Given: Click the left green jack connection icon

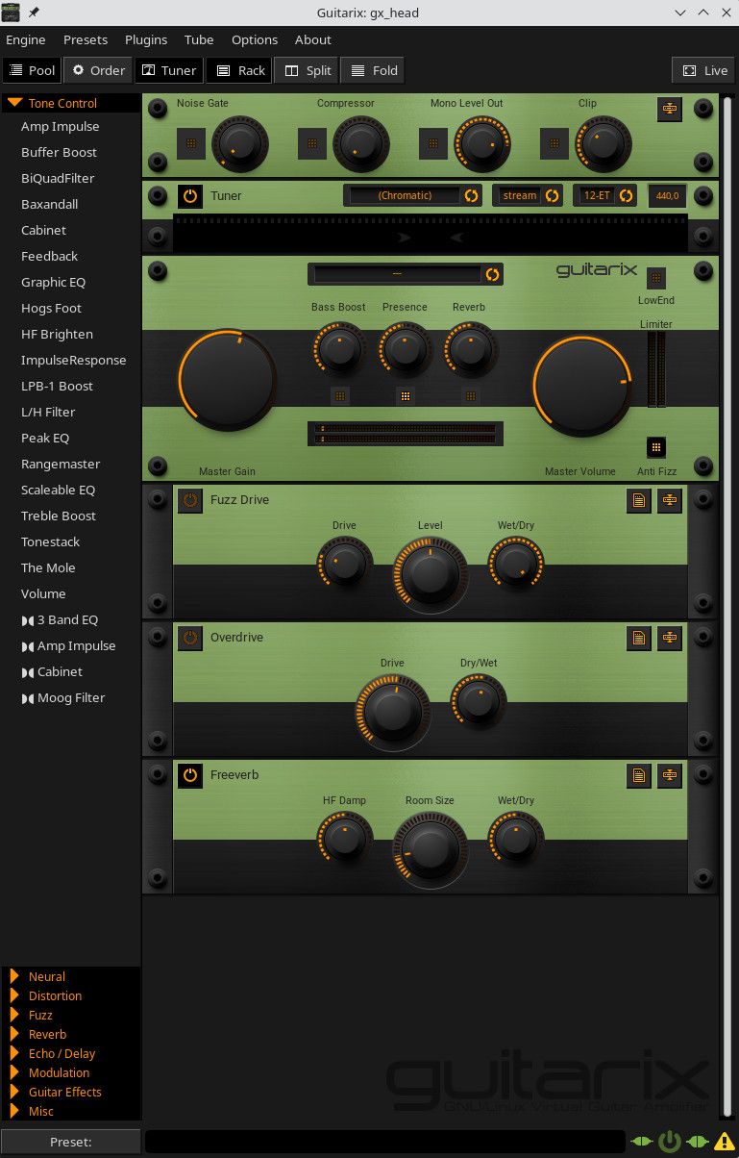Looking at the screenshot, I should point(641,1142).
